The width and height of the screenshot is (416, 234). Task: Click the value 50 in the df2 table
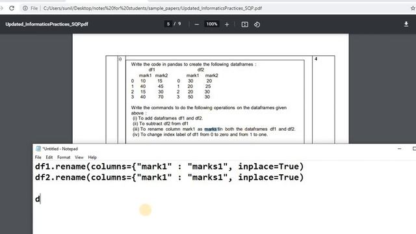click(190, 97)
